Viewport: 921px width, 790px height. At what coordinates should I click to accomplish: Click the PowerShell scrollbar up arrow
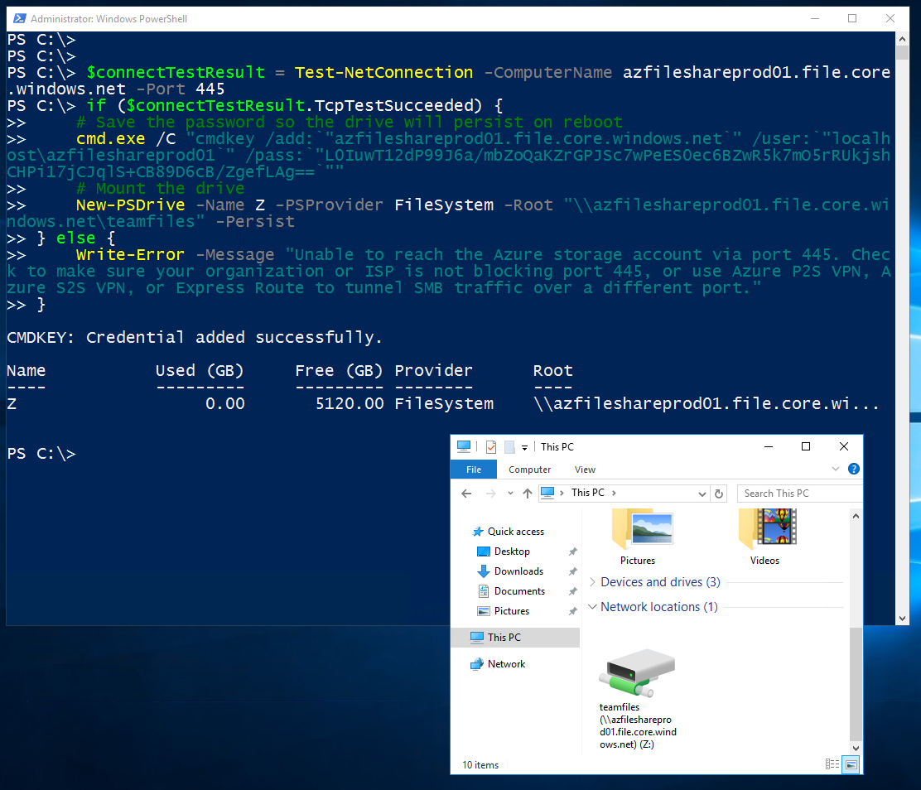click(x=902, y=39)
